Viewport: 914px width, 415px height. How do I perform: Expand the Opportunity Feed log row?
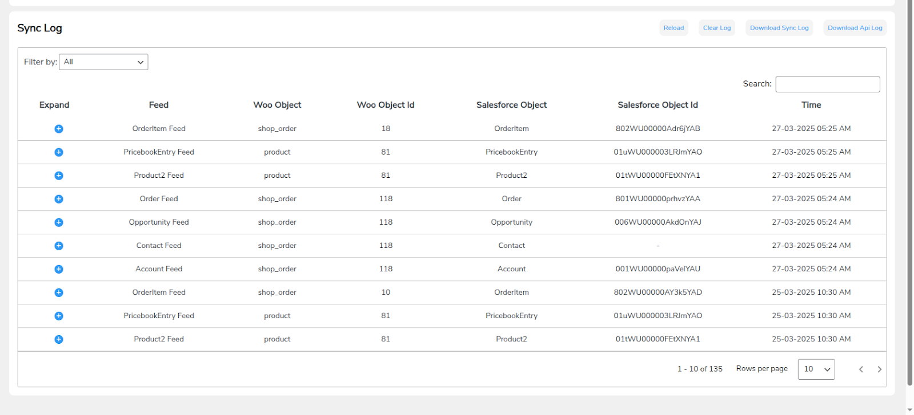tap(59, 222)
